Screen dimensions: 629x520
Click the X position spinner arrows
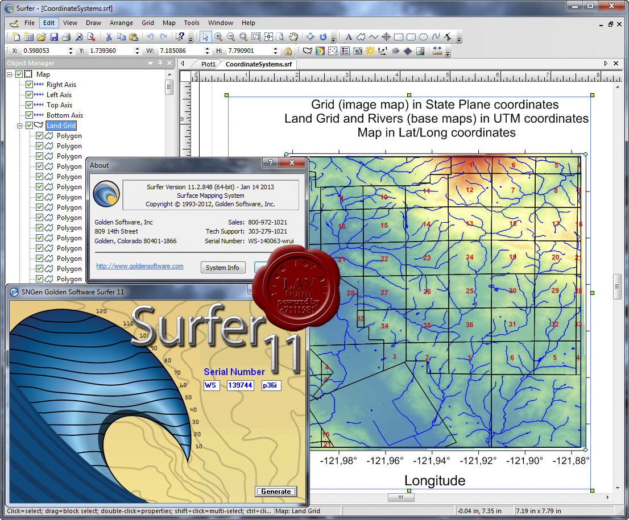(71, 51)
